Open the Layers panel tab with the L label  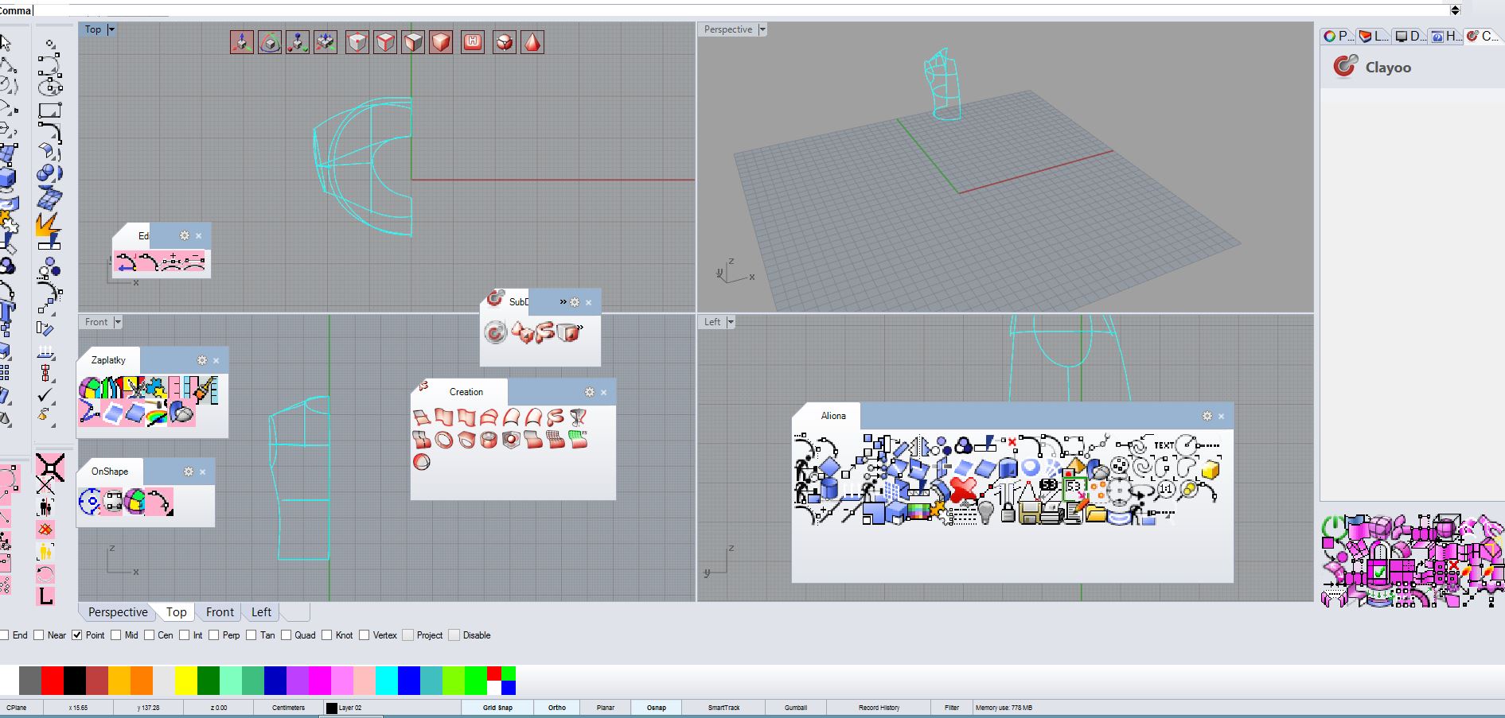[x=1374, y=36]
